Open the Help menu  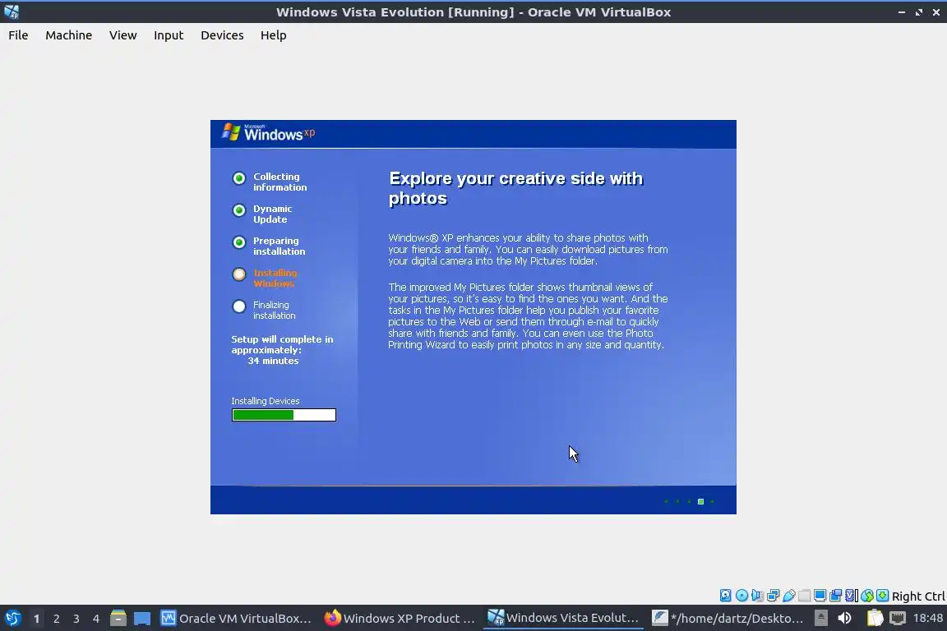273,35
